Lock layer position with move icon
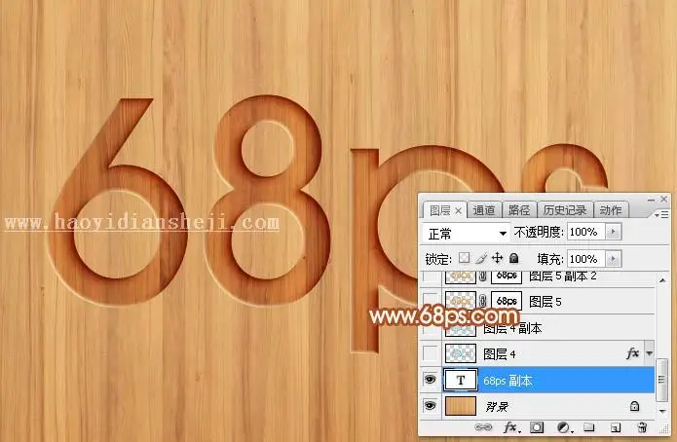This screenshot has height=442, width=677. [498, 258]
